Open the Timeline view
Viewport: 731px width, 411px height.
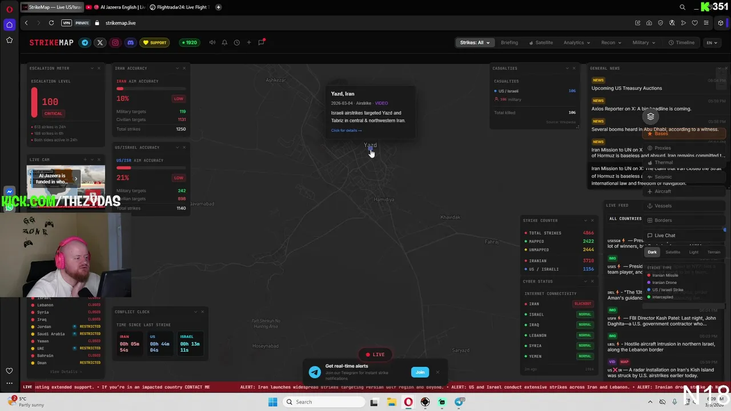pos(682,42)
